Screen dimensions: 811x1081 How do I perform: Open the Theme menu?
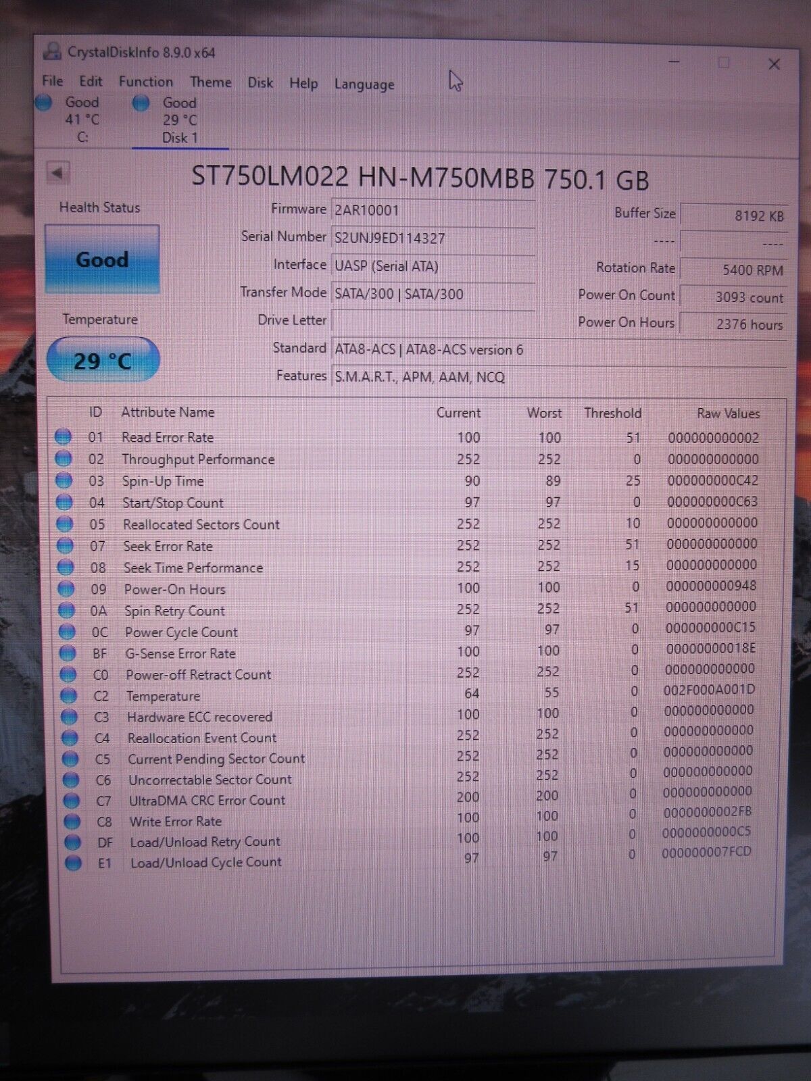tap(211, 82)
